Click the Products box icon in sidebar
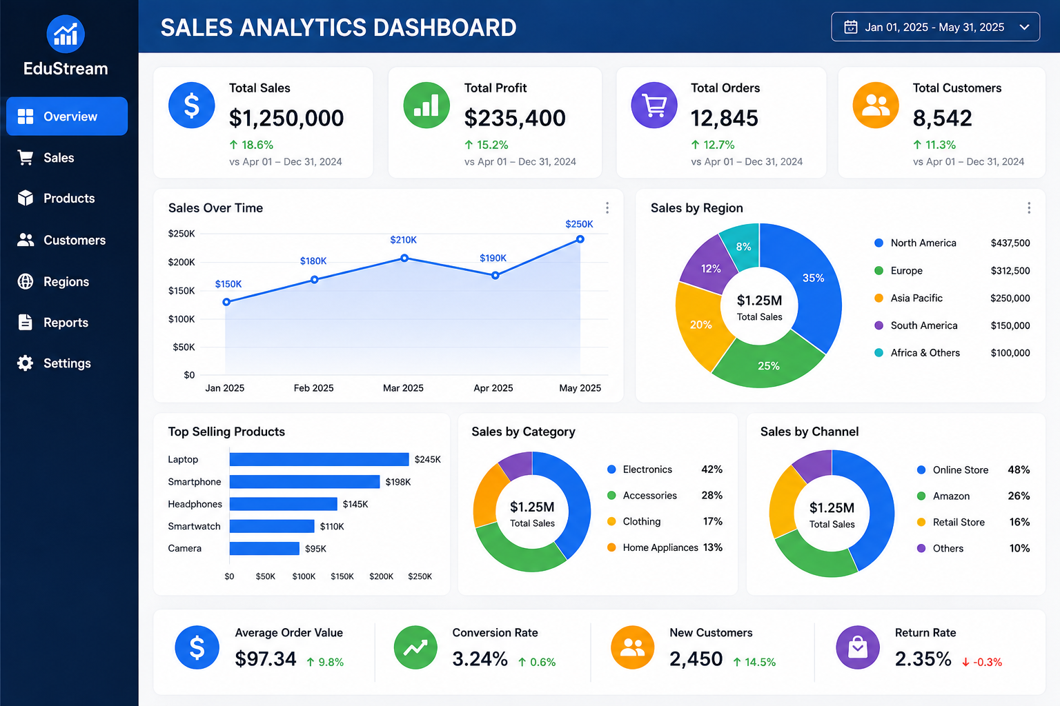 tap(26, 198)
